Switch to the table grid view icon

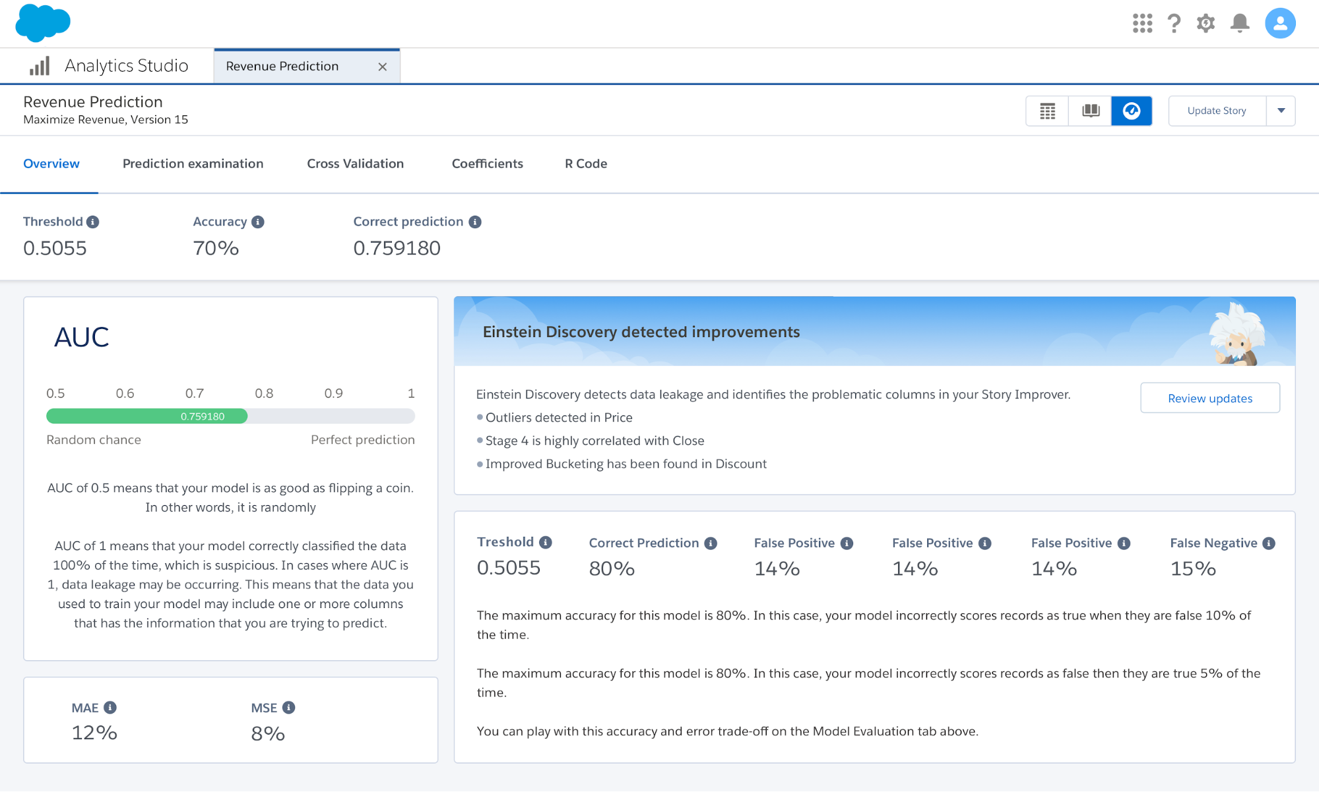pos(1047,111)
